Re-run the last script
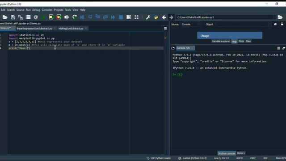This screenshot has height=161, width=286. pos(75,17)
